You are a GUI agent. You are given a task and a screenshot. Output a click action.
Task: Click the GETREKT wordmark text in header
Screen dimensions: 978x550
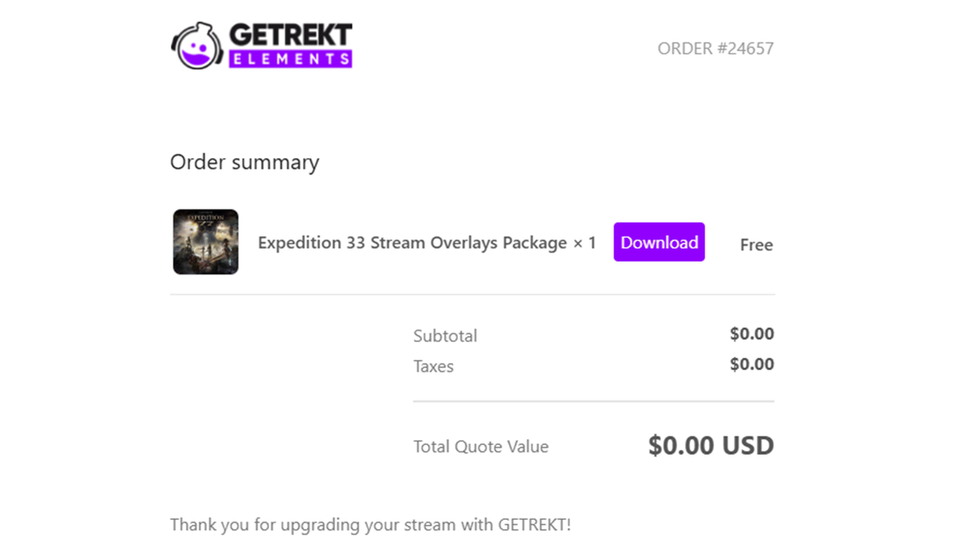(x=290, y=36)
